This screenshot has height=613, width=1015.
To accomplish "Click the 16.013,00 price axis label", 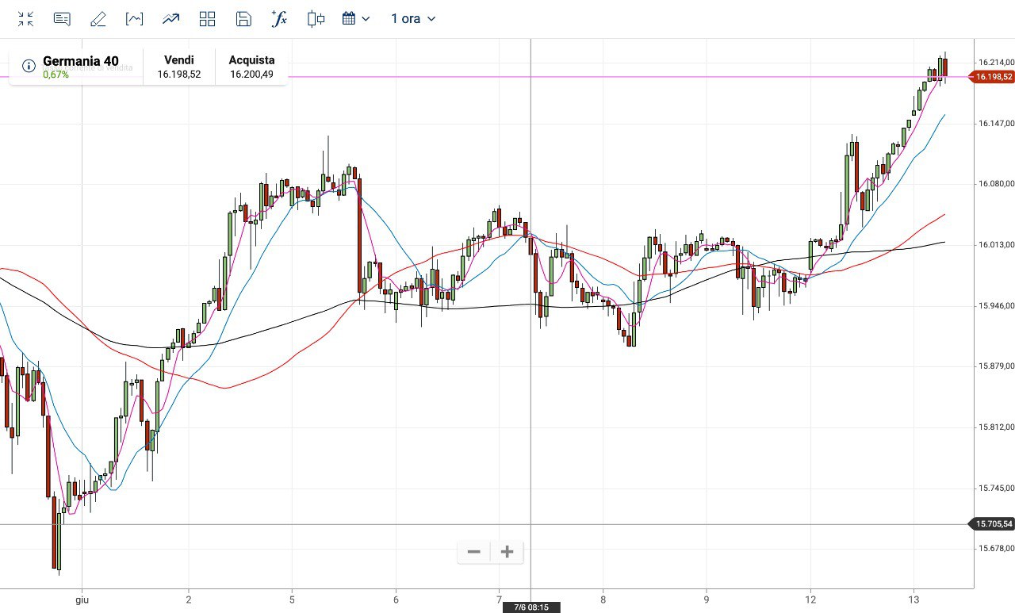I will (996, 245).
